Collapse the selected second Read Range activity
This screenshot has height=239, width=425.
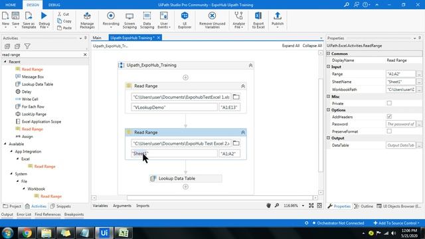[x=243, y=133]
